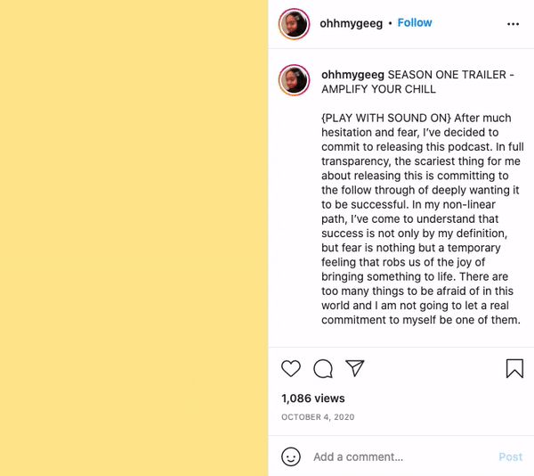Follow the ohhmygeeg account

click(415, 23)
